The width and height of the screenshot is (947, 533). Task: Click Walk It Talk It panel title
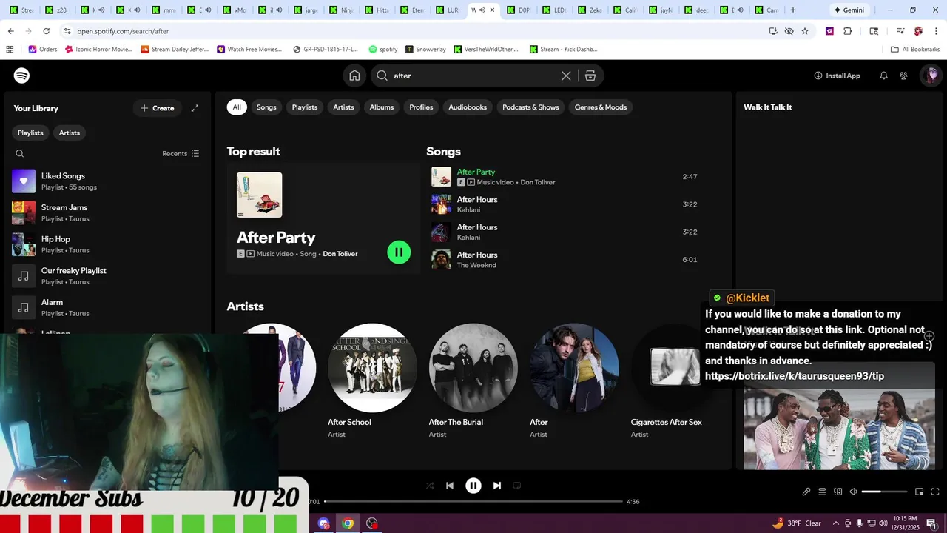coord(768,107)
